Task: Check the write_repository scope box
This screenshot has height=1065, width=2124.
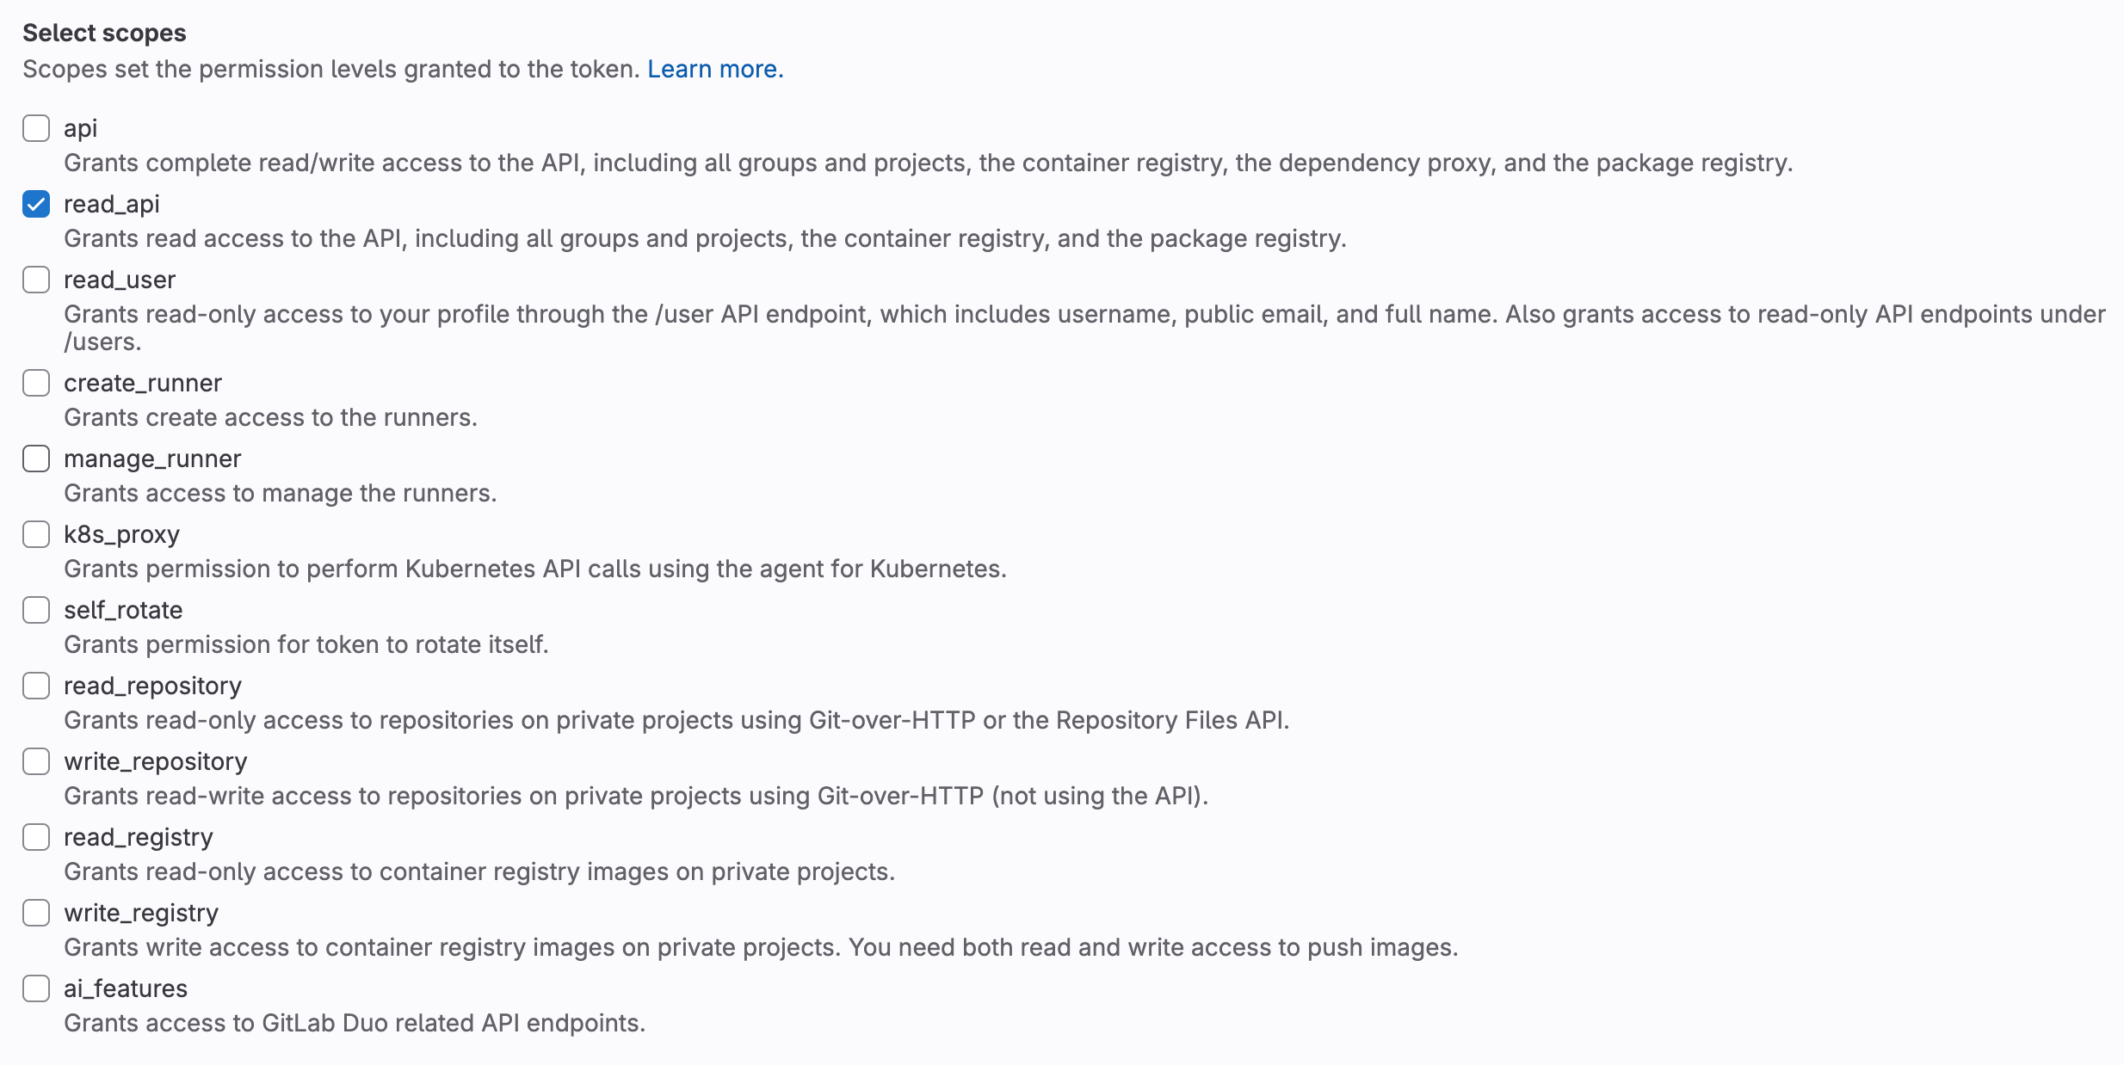Action: pyautogui.click(x=36, y=761)
